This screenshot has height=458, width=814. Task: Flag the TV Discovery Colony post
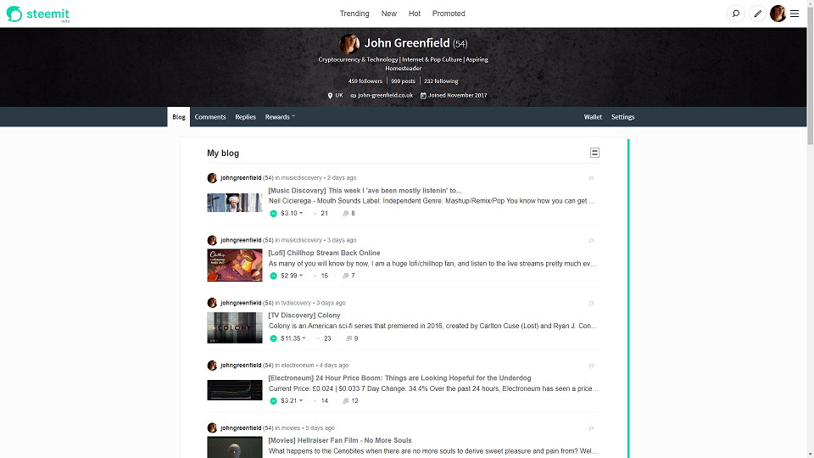(x=591, y=304)
